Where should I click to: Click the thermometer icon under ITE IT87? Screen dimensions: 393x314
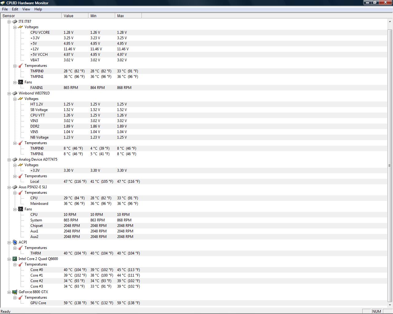click(21, 66)
